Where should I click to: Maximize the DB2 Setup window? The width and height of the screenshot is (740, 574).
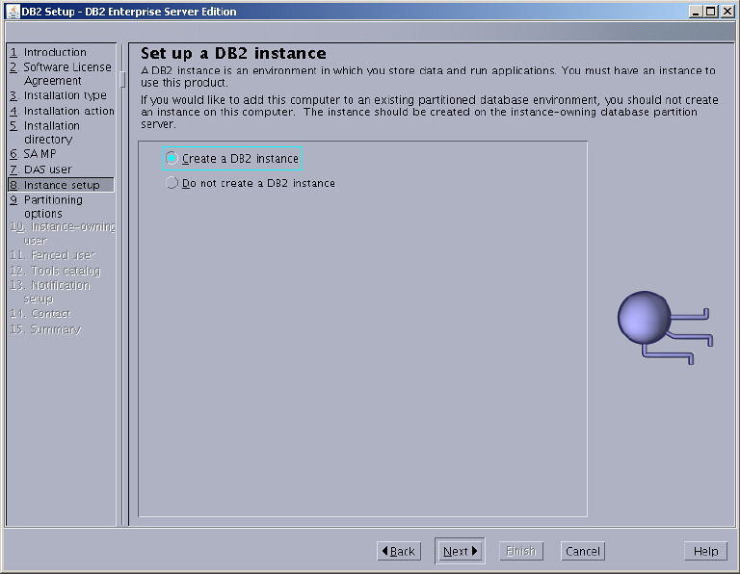tap(711, 12)
